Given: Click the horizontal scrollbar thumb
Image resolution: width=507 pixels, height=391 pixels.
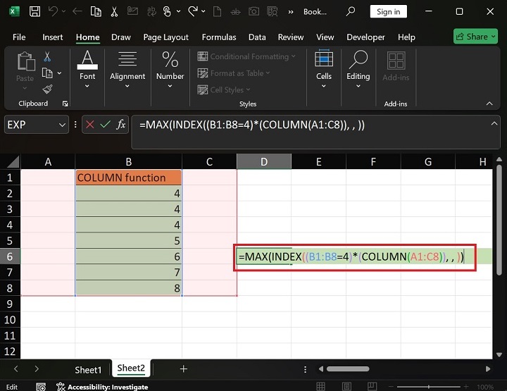Looking at the screenshot, I should click(x=348, y=369).
